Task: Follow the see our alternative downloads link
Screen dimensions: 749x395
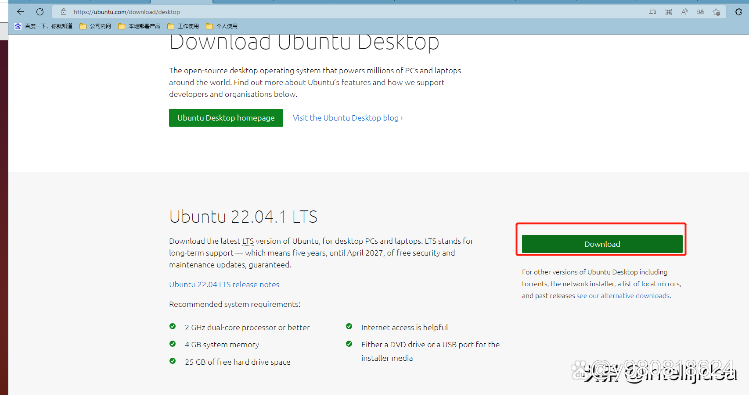Action: (x=623, y=296)
